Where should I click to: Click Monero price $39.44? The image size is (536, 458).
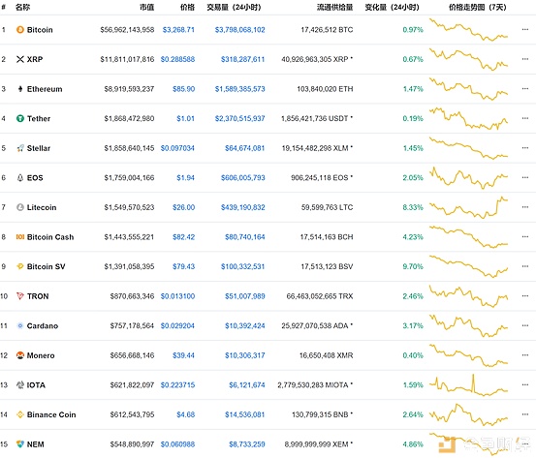pos(183,355)
